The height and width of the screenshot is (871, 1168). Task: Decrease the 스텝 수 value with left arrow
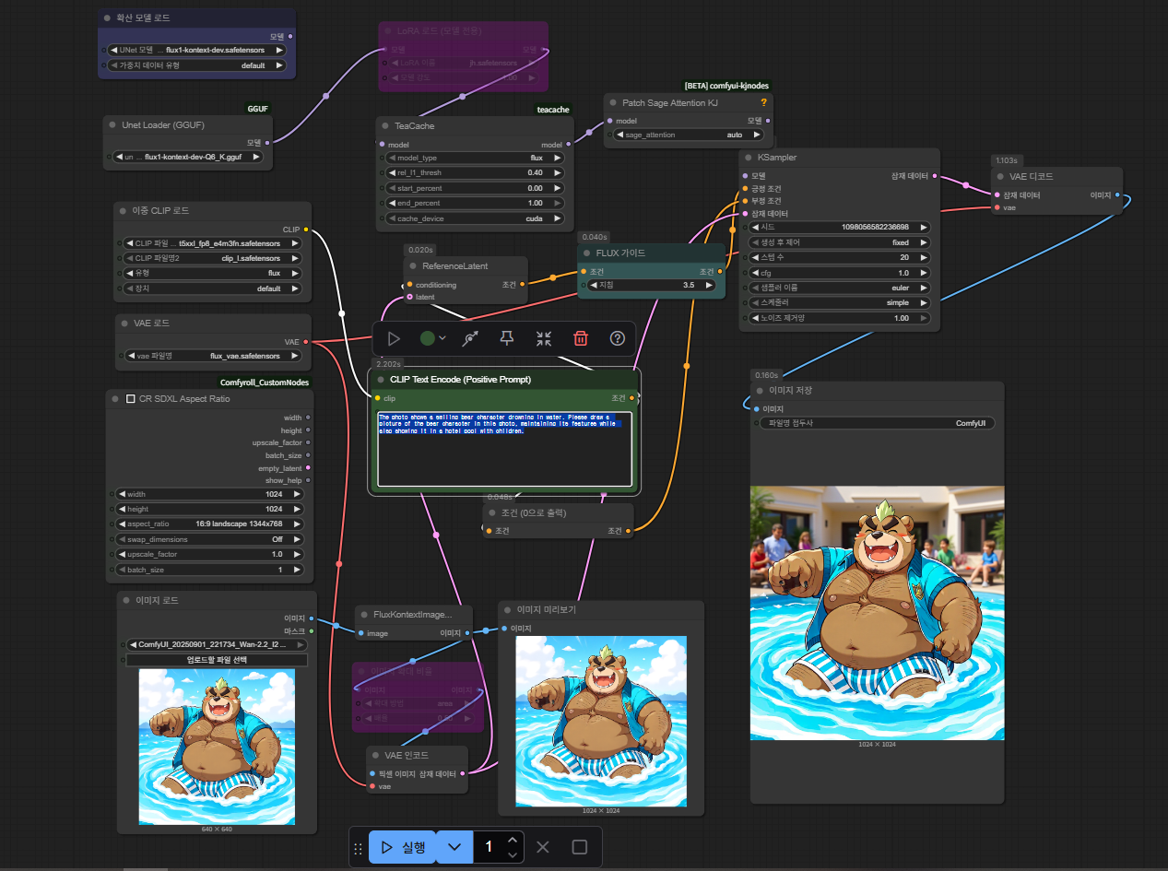pyautogui.click(x=757, y=257)
